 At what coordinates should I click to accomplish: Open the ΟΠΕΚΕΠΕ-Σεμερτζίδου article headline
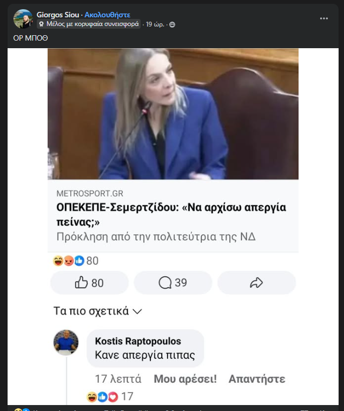click(171, 214)
